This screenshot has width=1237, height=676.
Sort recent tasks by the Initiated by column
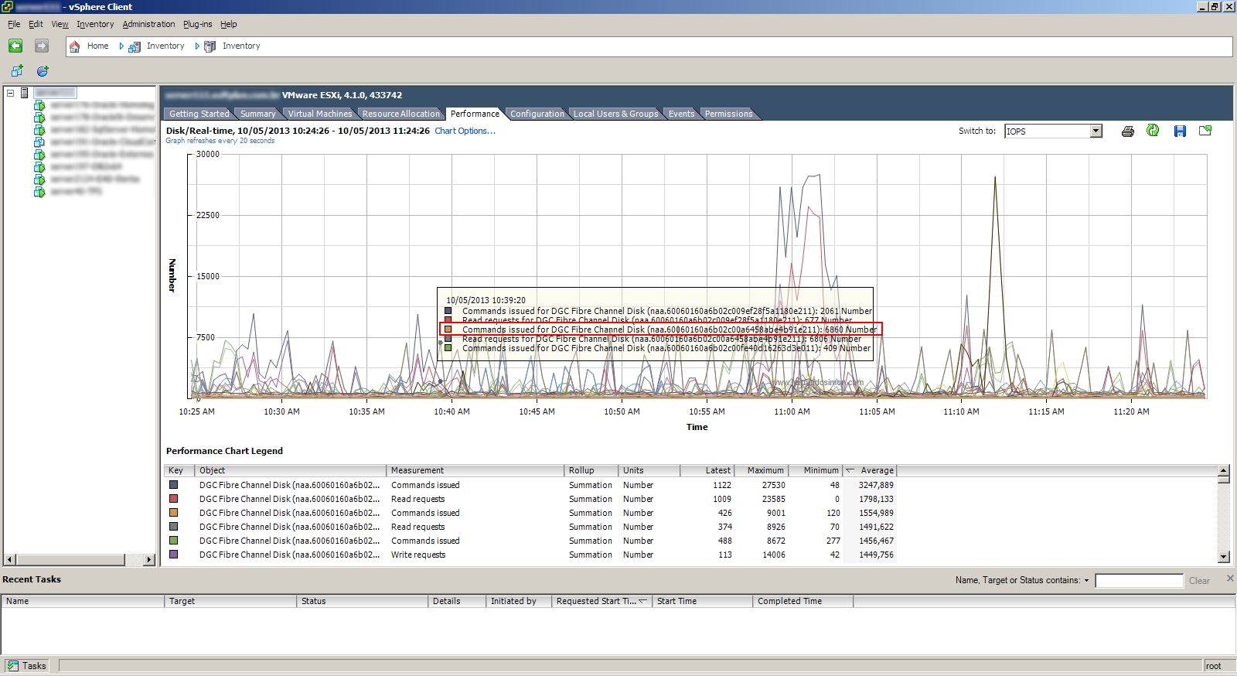(519, 601)
